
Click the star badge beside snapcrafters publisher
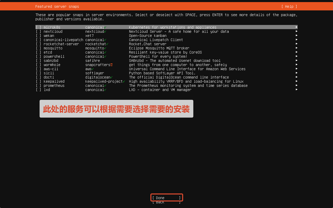point(111,65)
